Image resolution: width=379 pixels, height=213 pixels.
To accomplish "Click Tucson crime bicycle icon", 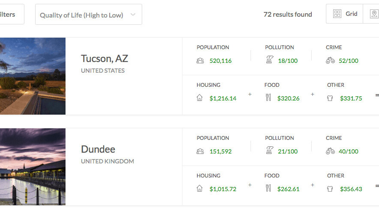I will pos(330,61).
